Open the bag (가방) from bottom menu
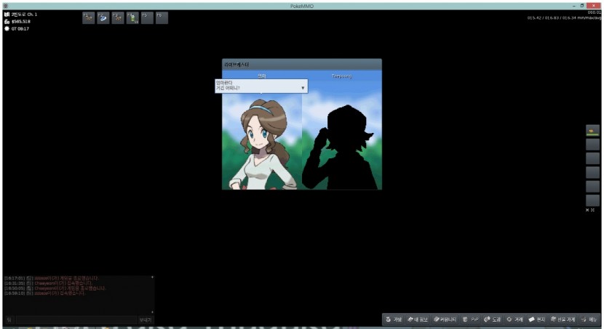 [394, 320]
